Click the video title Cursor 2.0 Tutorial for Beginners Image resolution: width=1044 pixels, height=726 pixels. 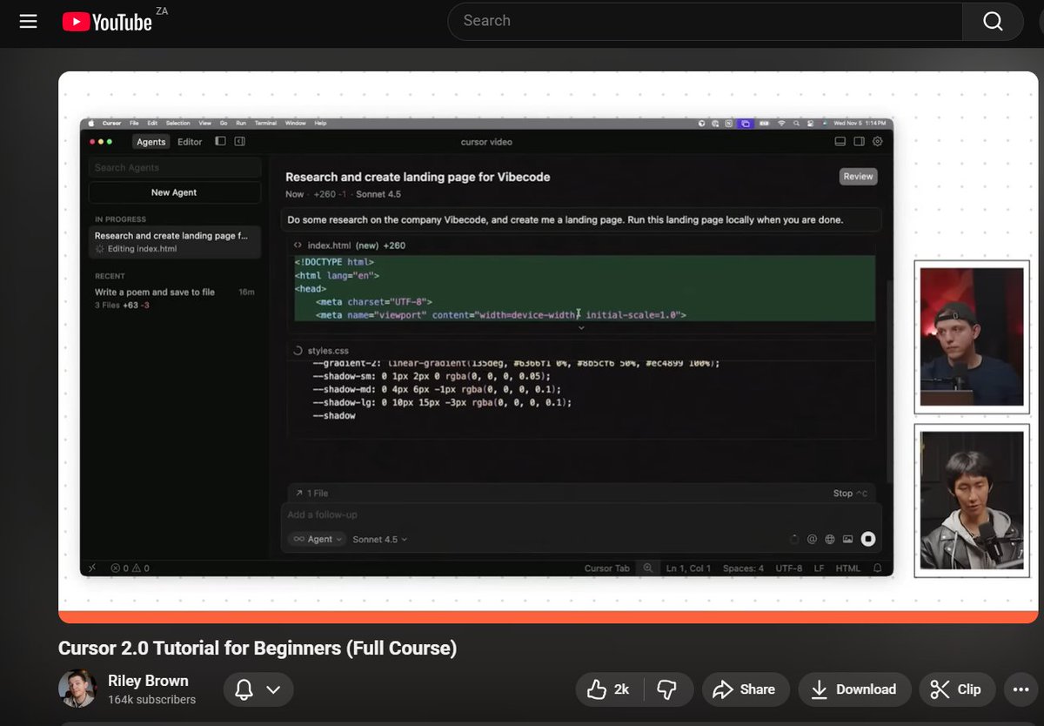click(x=258, y=648)
